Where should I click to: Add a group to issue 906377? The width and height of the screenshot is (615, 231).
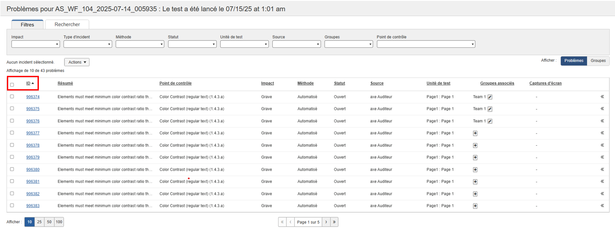(475, 133)
